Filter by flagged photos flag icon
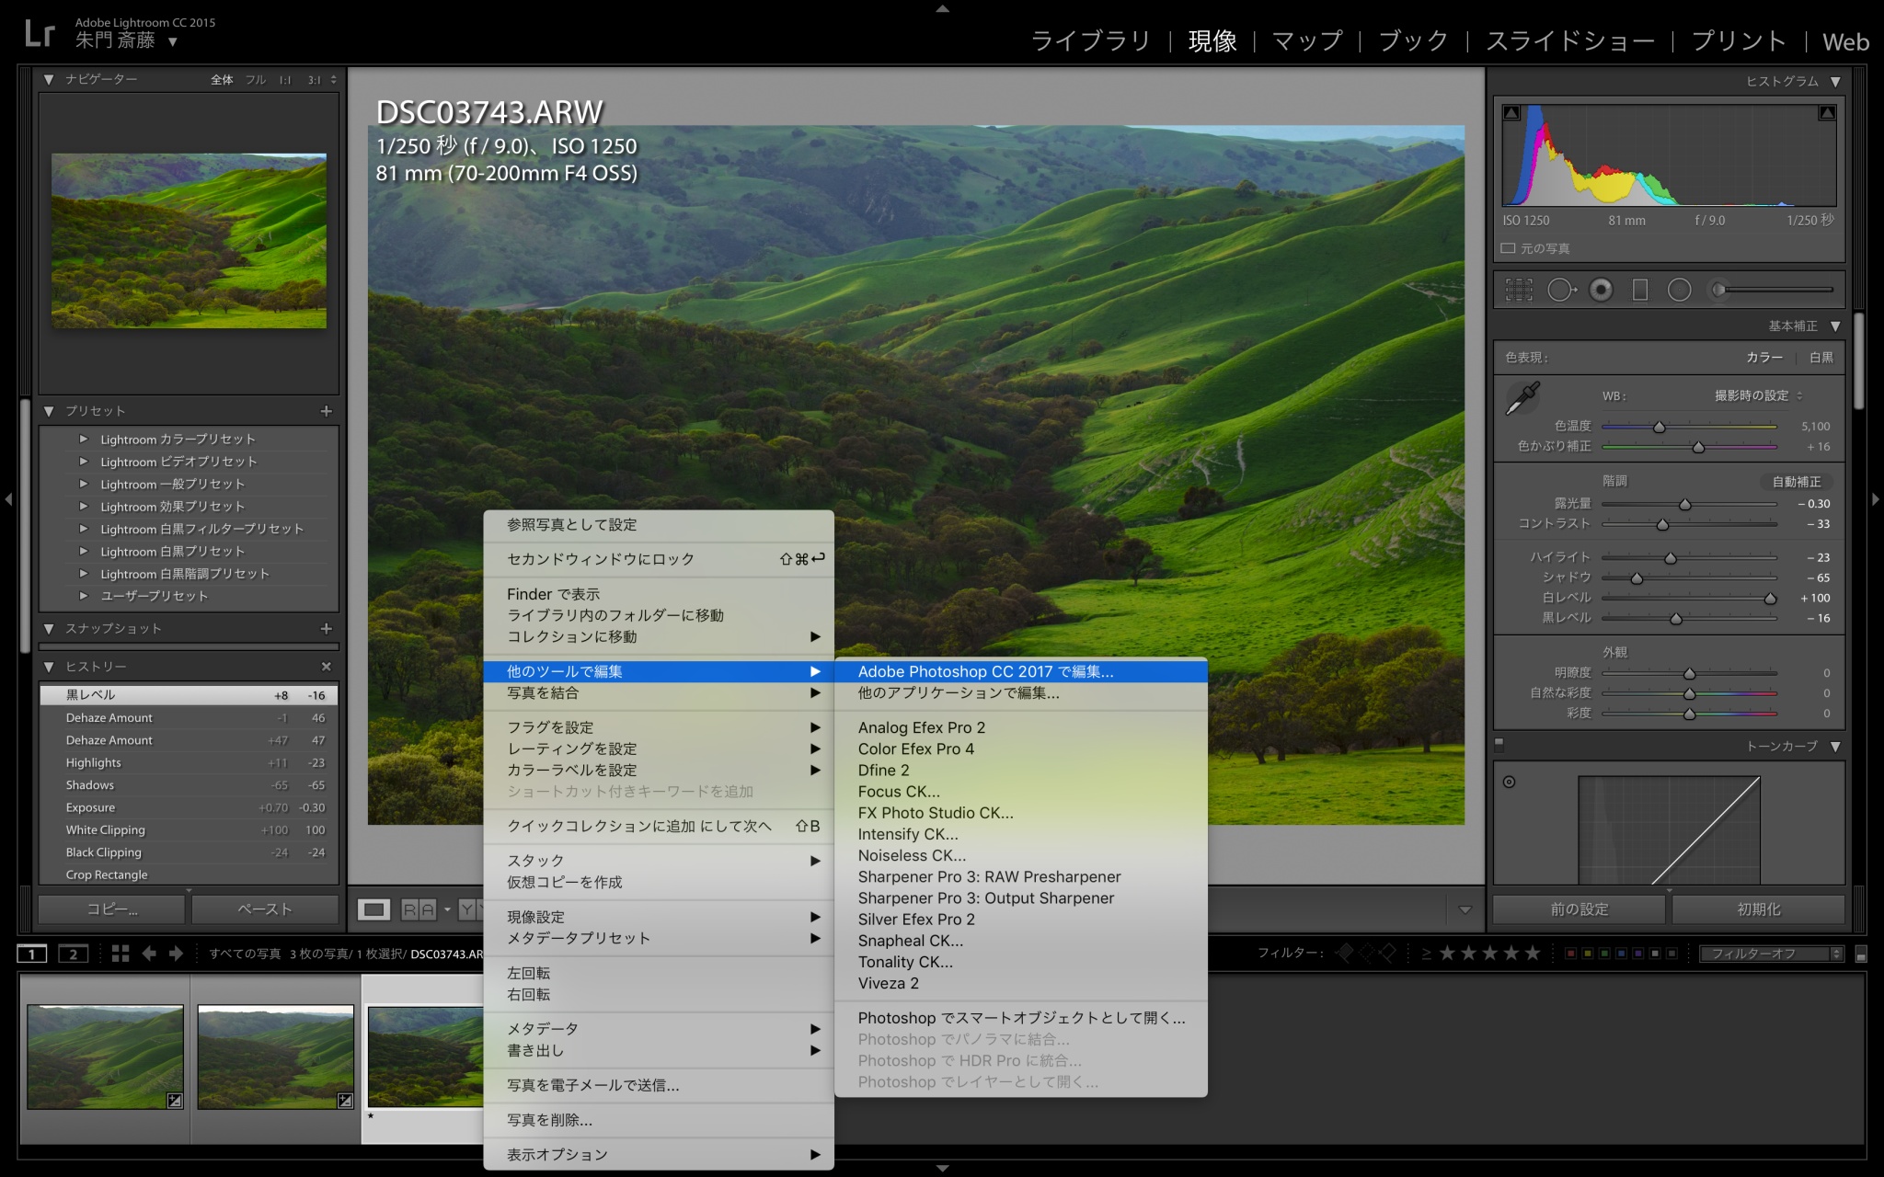1884x1177 pixels. tap(1345, 953)
